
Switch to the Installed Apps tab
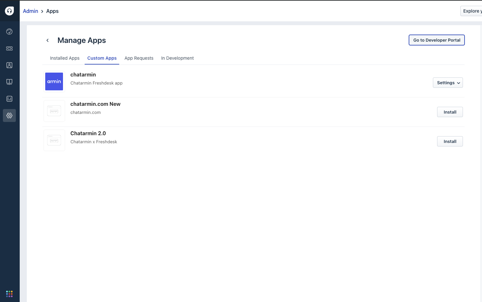pos(65,58)
